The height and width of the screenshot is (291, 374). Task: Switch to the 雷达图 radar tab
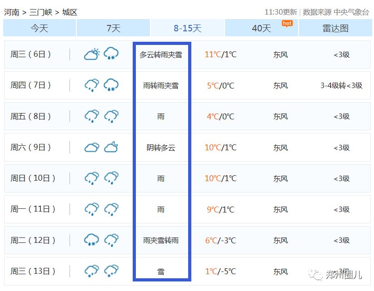[x=335, y=28]
